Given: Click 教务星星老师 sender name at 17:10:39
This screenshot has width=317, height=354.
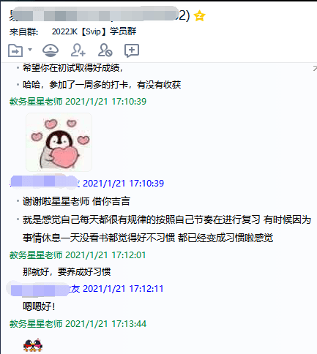Looking at the screenshot, I should pyautogui.click(x=36, y=102).
